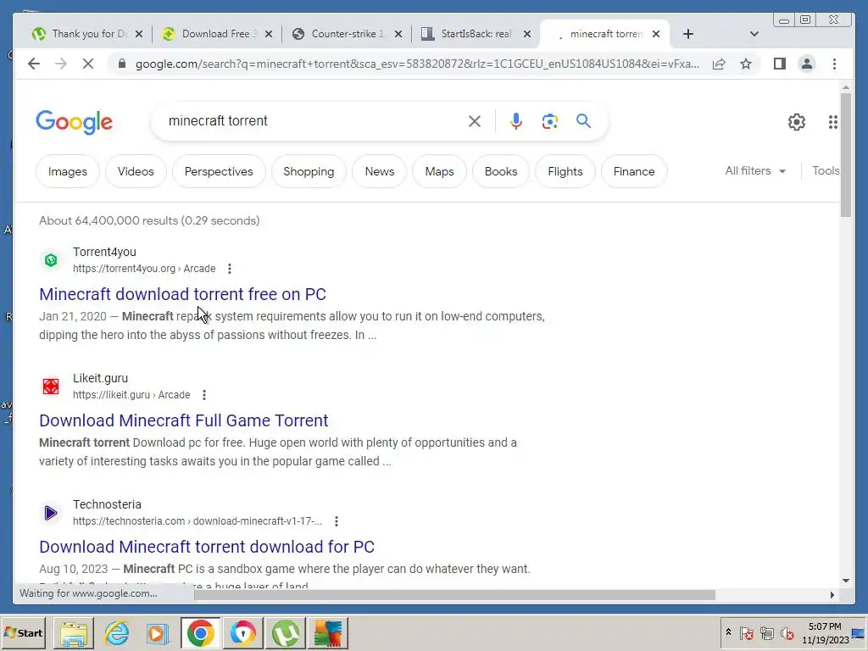Viewport: 868px width, 651px height.
Task: Switch to Download Free tab
Action: coord(211,34)
